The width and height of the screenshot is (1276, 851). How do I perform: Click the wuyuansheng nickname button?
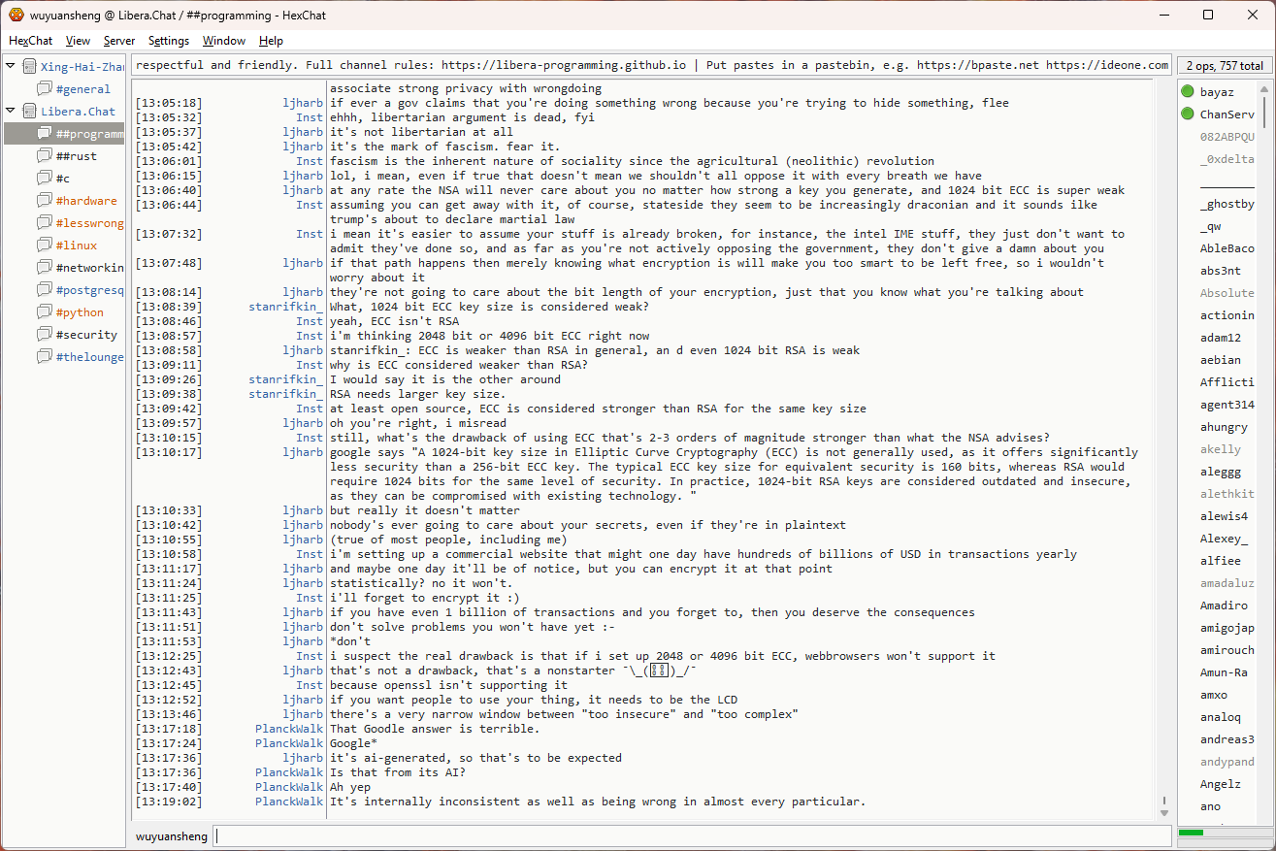(x=171, y=835)
